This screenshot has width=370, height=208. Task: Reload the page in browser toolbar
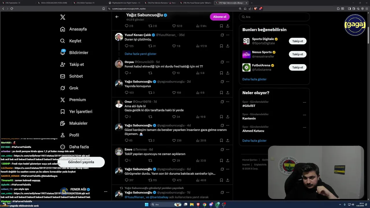(x=12, y=9)
